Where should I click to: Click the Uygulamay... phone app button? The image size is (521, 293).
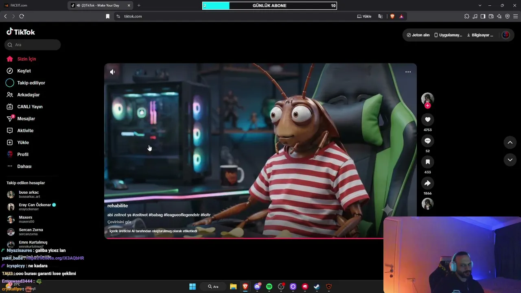[448, 35]
